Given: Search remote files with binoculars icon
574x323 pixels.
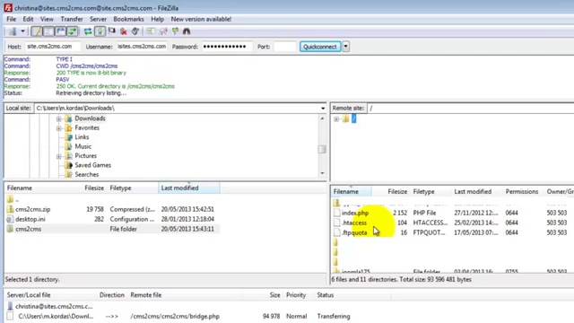Looking at the screenshot, I should 187,31.
